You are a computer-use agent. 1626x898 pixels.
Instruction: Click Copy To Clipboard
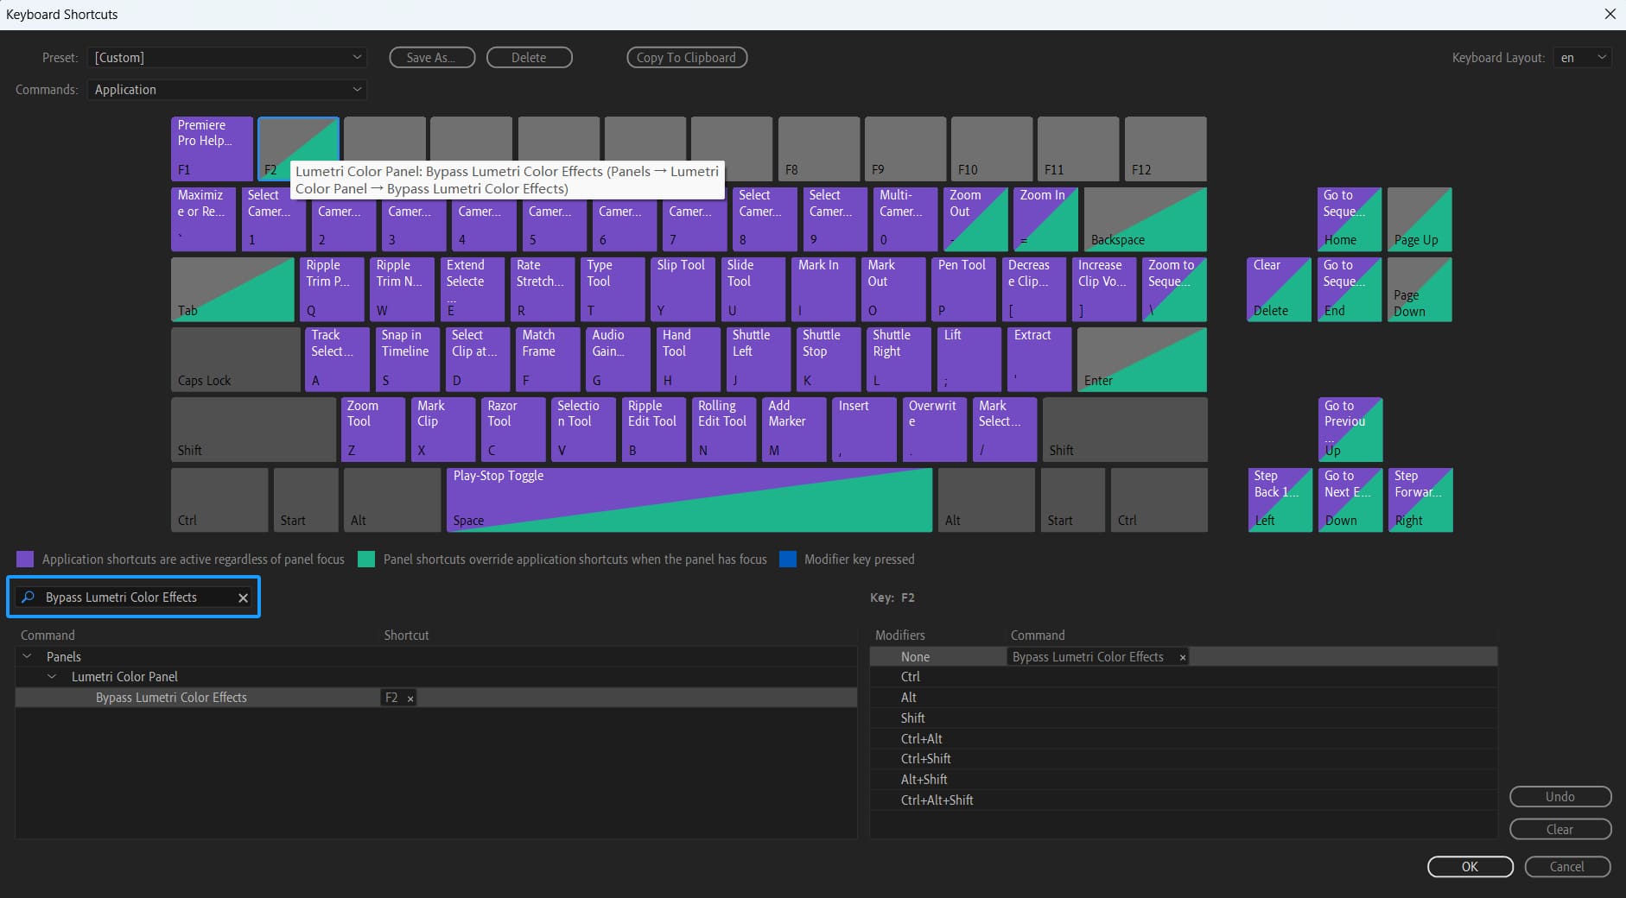[x=686, y=57]
